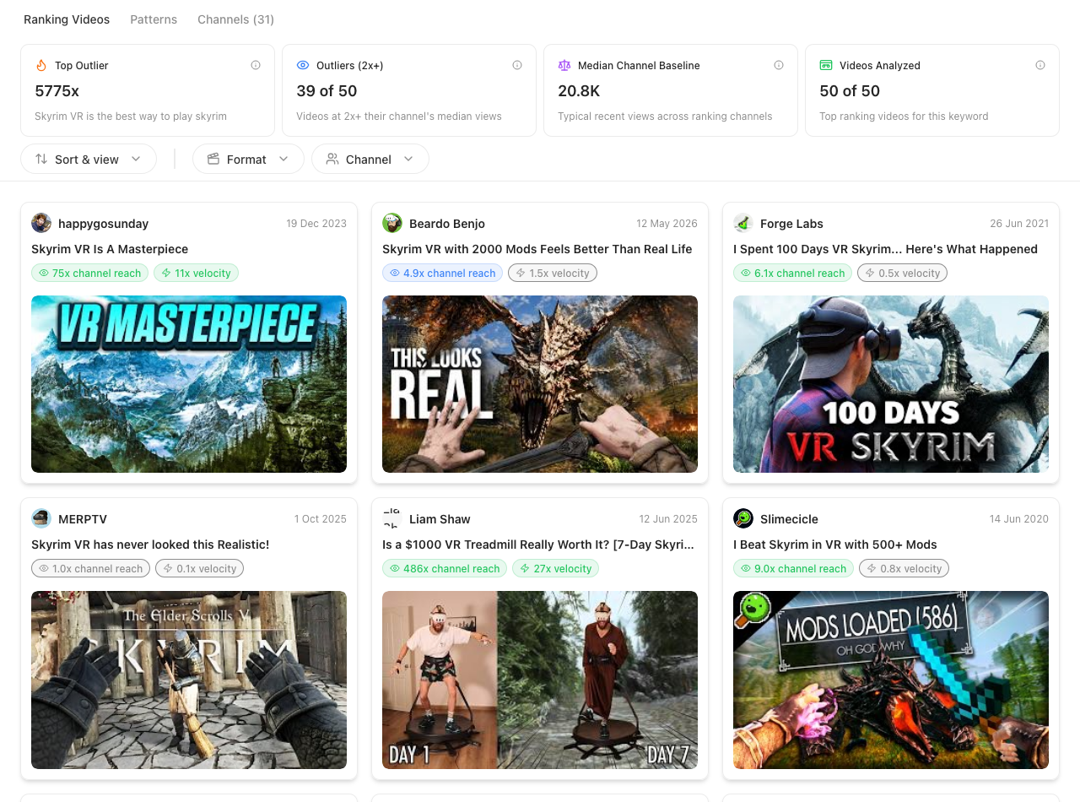Click the people icon in Channel button

332,159
